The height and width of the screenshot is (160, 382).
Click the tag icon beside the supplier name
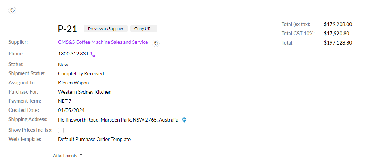pyautogui.click(x=156, y=43)
